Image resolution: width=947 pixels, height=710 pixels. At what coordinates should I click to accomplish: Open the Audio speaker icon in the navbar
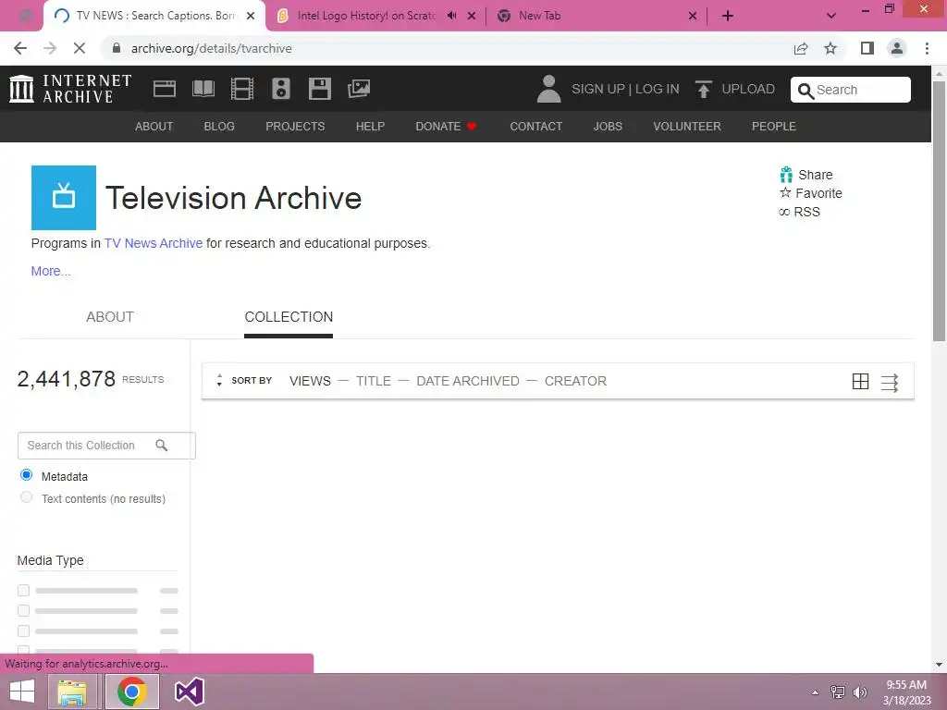[x=281, y=89]
